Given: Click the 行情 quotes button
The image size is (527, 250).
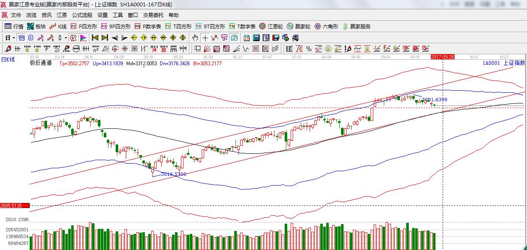Looking at the screenshot, I should click(x=14, y=26).
